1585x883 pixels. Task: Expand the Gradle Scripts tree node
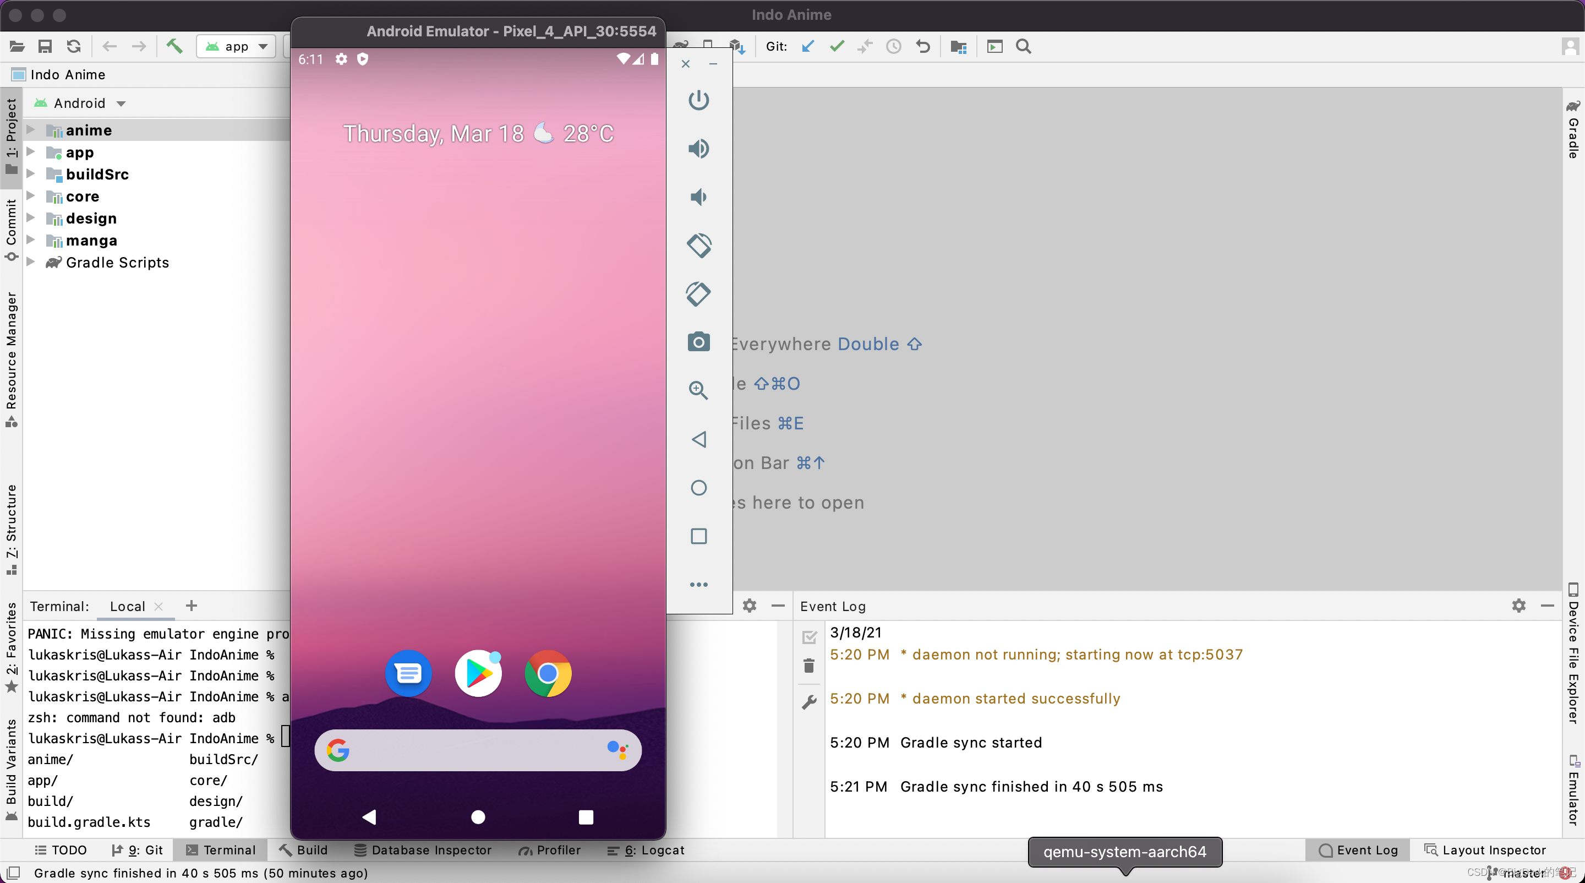pos(31,262)
